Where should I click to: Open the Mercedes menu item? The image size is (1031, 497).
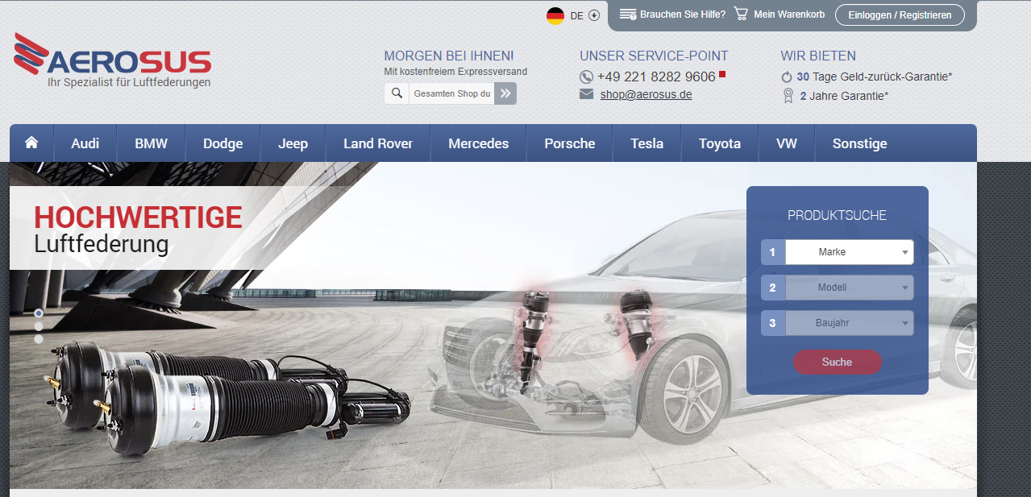[478, 143]
